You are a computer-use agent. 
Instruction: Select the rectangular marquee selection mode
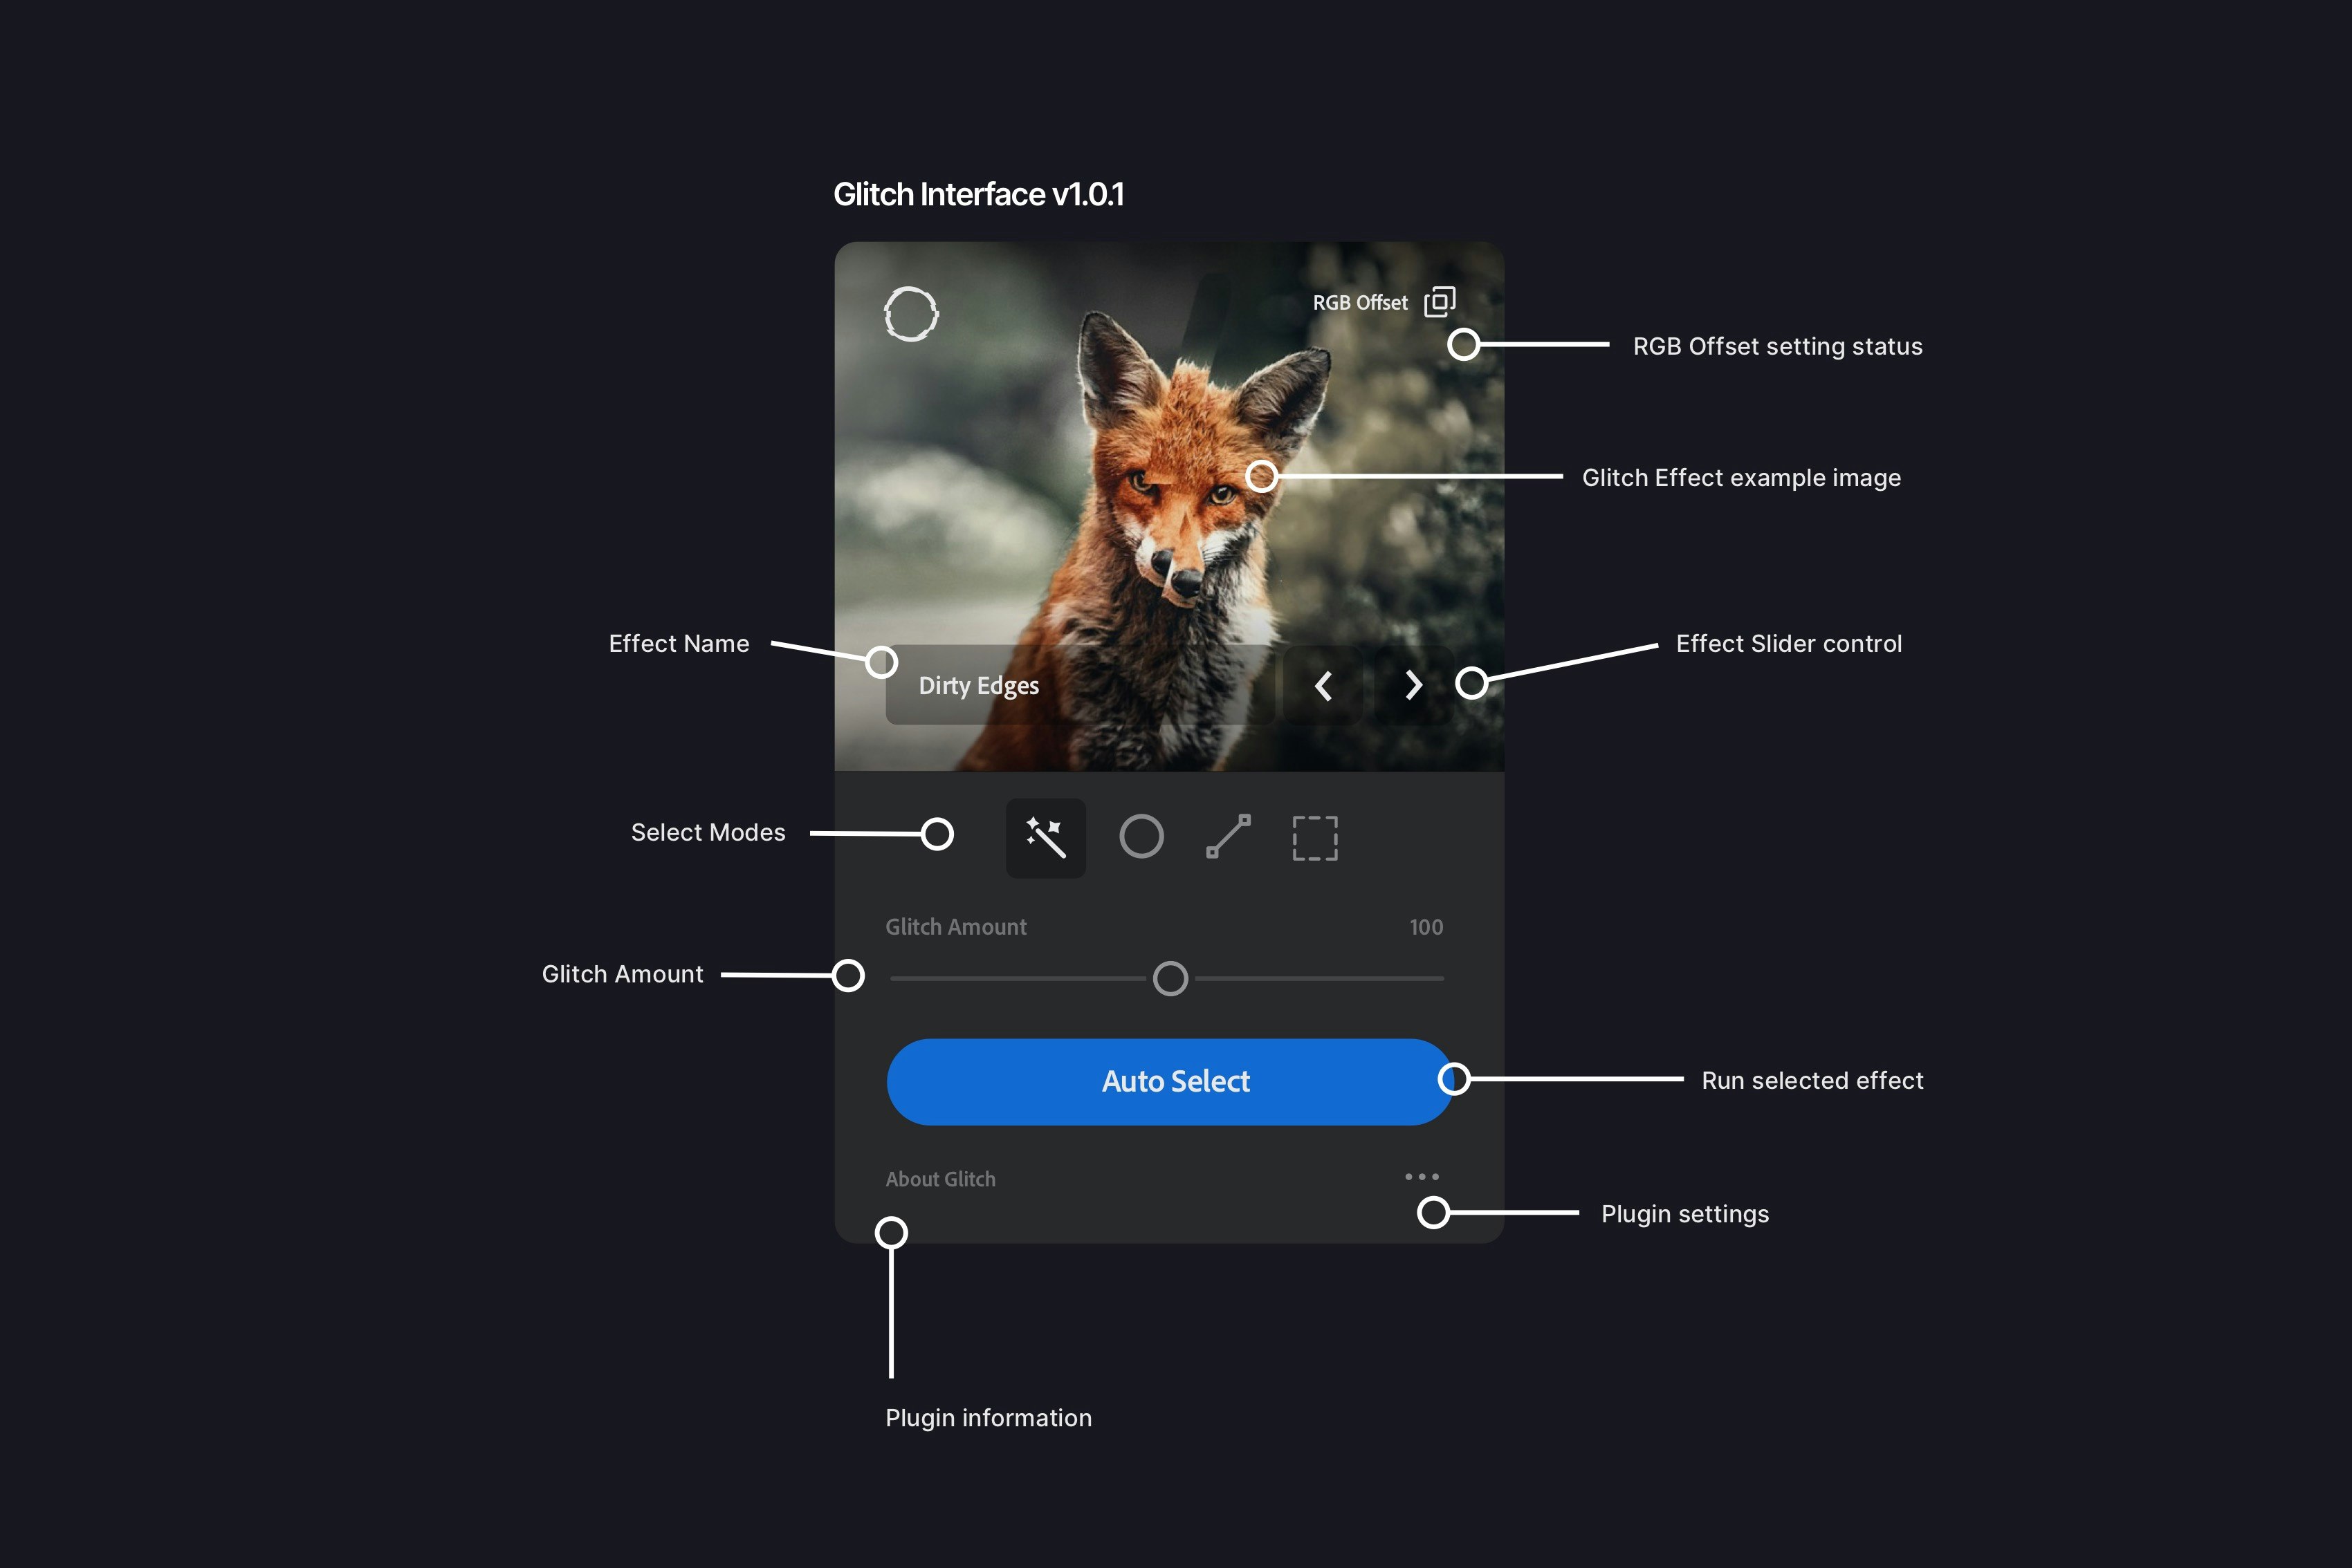pos(1314,838)
